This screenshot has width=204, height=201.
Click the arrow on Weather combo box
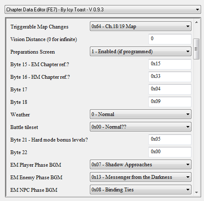[188, 114]
